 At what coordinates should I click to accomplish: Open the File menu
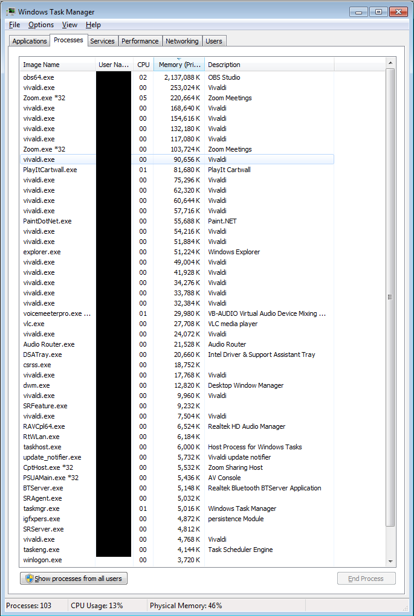pyautogui.click(x=14, y=25)
